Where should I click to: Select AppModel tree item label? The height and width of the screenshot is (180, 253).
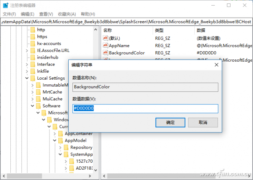coord(75,141)
